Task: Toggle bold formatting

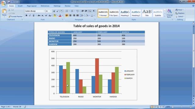Action: pos(27,15)
